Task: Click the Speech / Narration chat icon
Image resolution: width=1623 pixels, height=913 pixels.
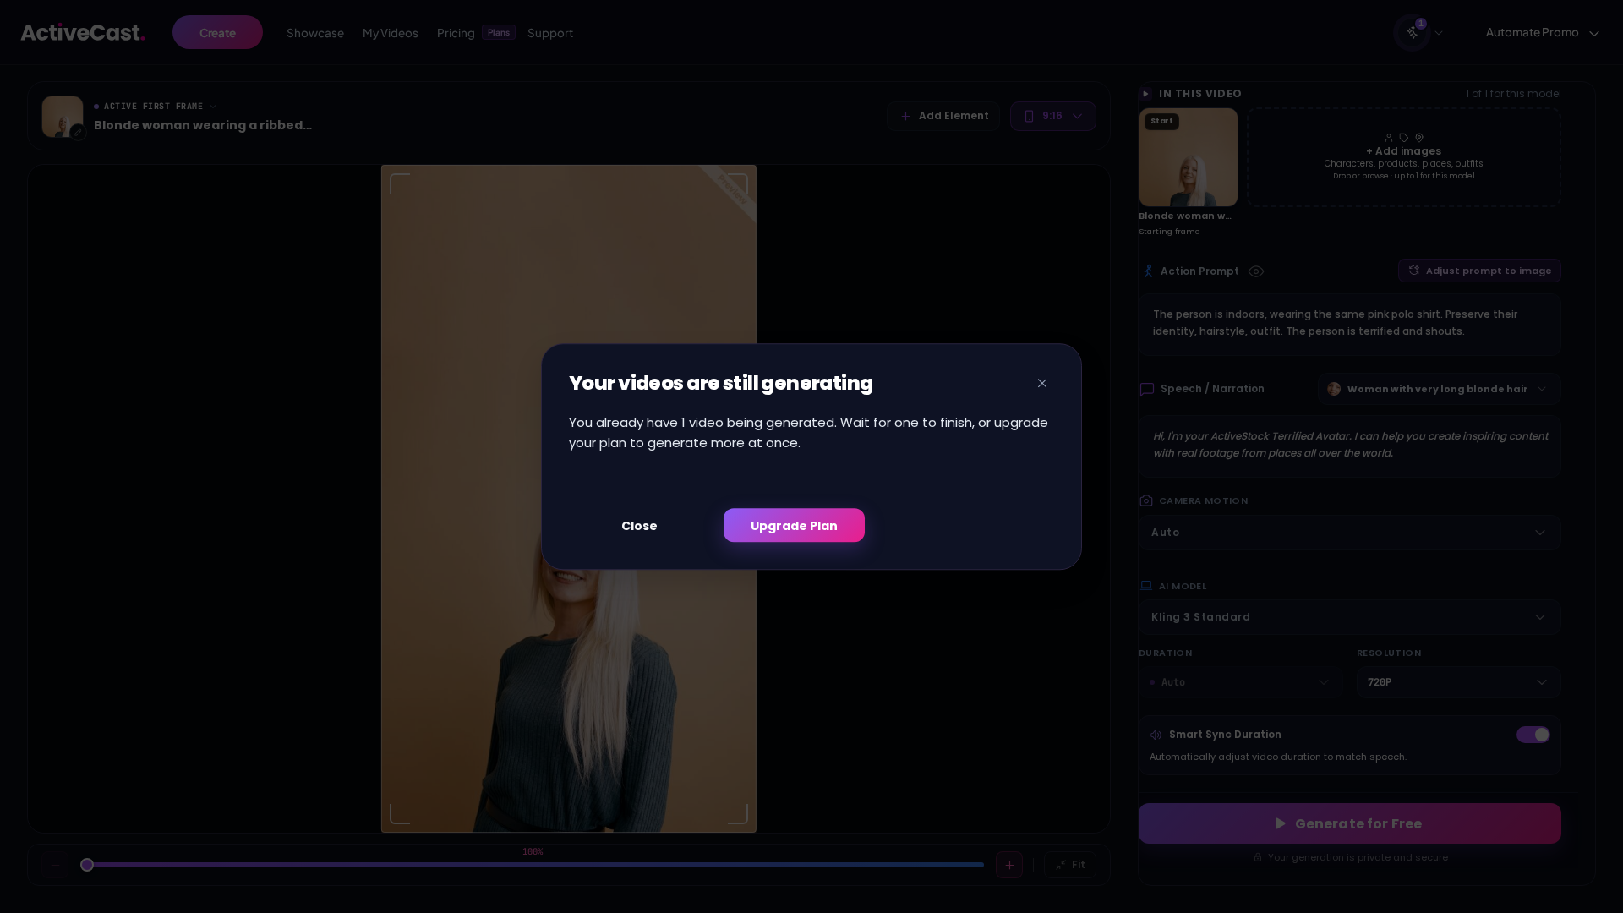Action: (x=1147, y=389)
